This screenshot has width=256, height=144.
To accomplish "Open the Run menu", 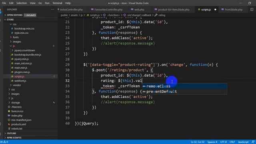I will [47, 3].
